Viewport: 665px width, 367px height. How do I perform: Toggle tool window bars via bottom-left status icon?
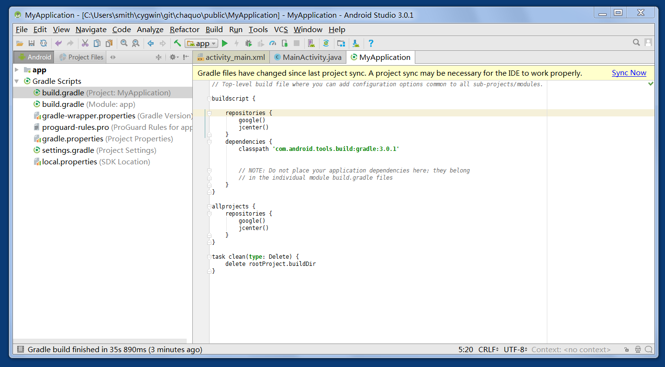pos(20,350)
